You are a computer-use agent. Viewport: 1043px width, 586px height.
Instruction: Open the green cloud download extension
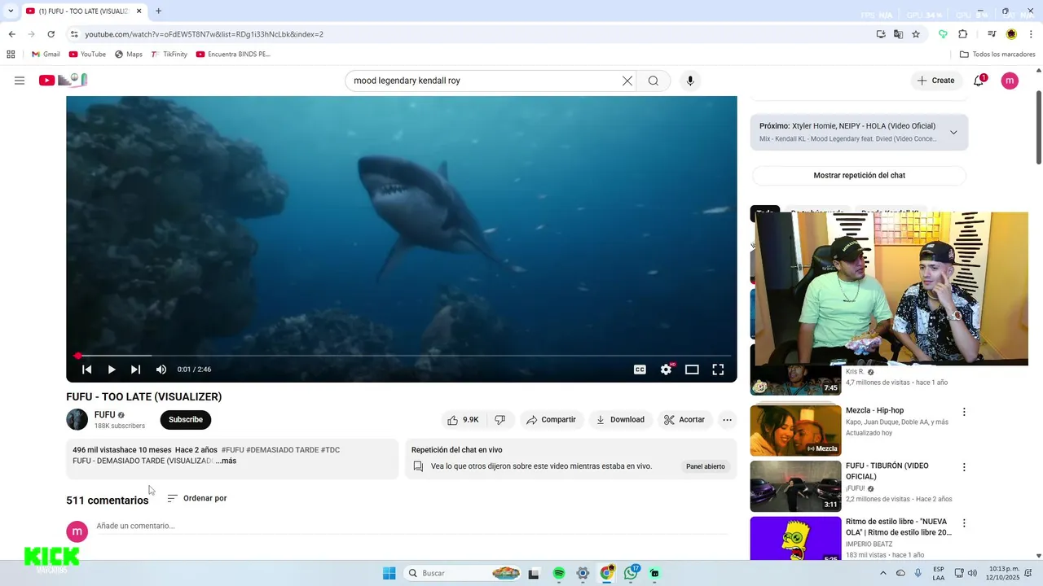(943, 34)
